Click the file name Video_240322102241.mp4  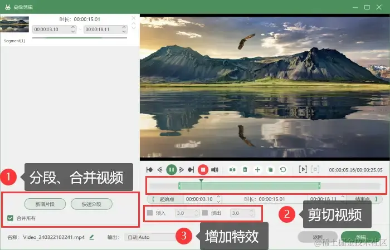pyautogui.click(x=54, y=237)
